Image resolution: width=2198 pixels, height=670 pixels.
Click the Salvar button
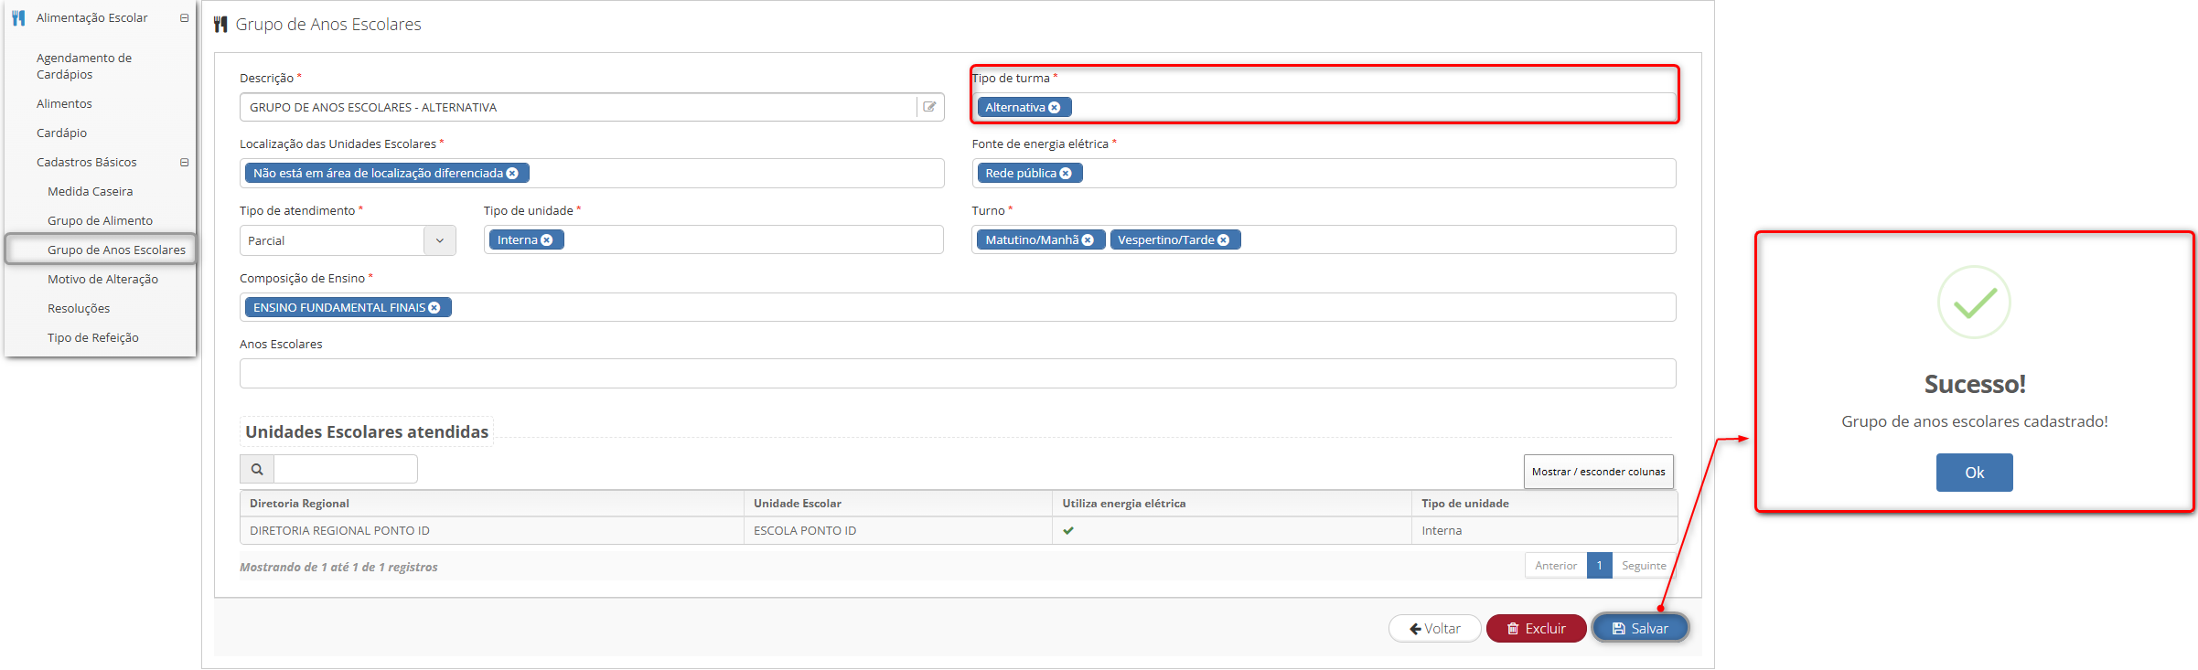pyautogui.click(x=1640, y=628)
